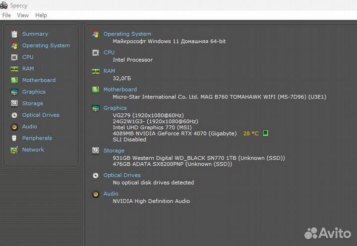Click the Speccy app logo icon
The width and height of the screenshot is (357, 246).
point(3,5)
